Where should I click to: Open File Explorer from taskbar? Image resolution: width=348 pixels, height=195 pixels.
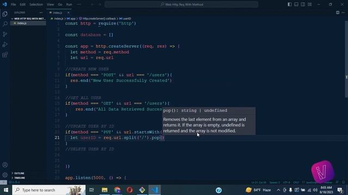click(104, 190)
